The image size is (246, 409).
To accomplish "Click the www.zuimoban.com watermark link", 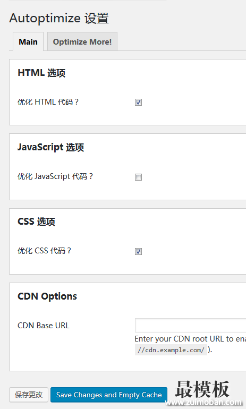I will (204, 403).
